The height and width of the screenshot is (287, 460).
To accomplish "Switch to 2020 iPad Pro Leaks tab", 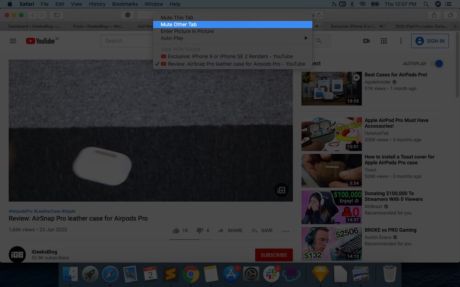I will [421, 26].
